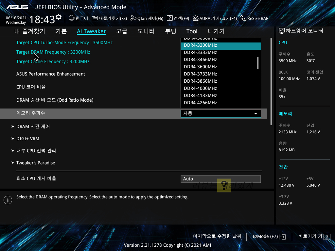
Task: Choose DDR4-3466MHz memory frequency
Action: pos(221,59)
